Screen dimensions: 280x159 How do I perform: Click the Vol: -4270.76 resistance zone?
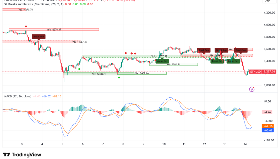pyautogui.click(x=25, y=10)
